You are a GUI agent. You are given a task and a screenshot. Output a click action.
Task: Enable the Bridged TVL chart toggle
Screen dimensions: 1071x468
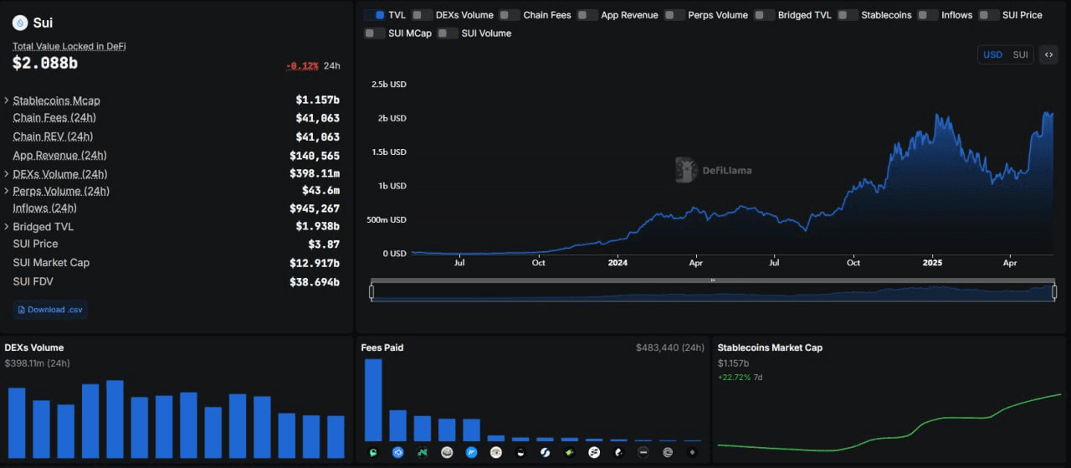pyautogui.click(x=764, y=15)
